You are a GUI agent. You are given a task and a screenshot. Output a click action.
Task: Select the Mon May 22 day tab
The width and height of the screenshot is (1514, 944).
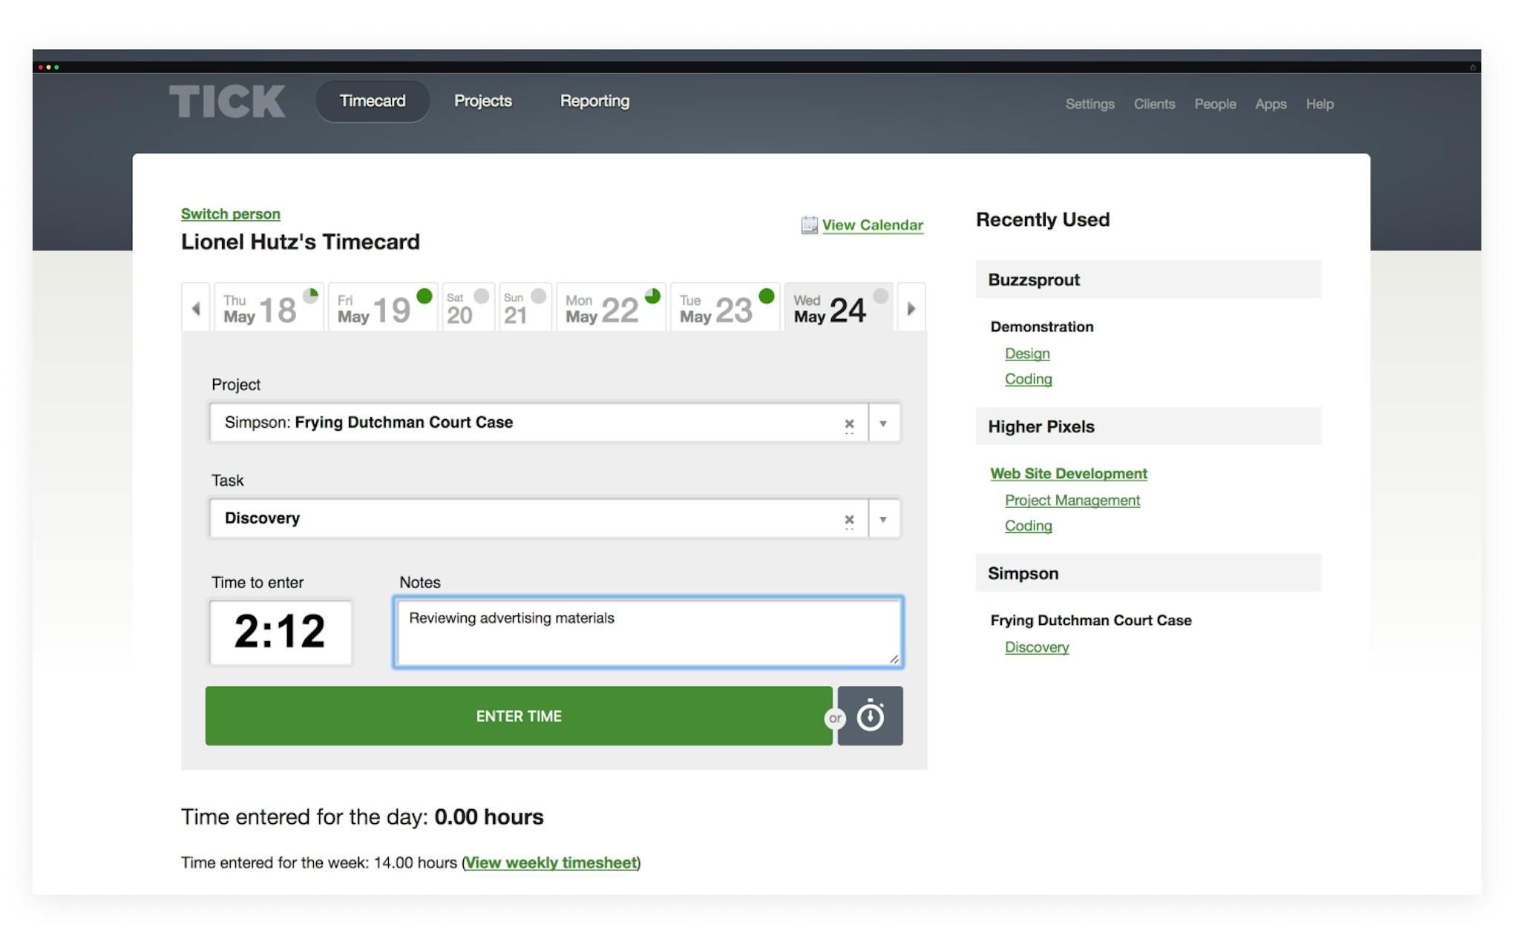pyautogui.click(x=610, y=308)
